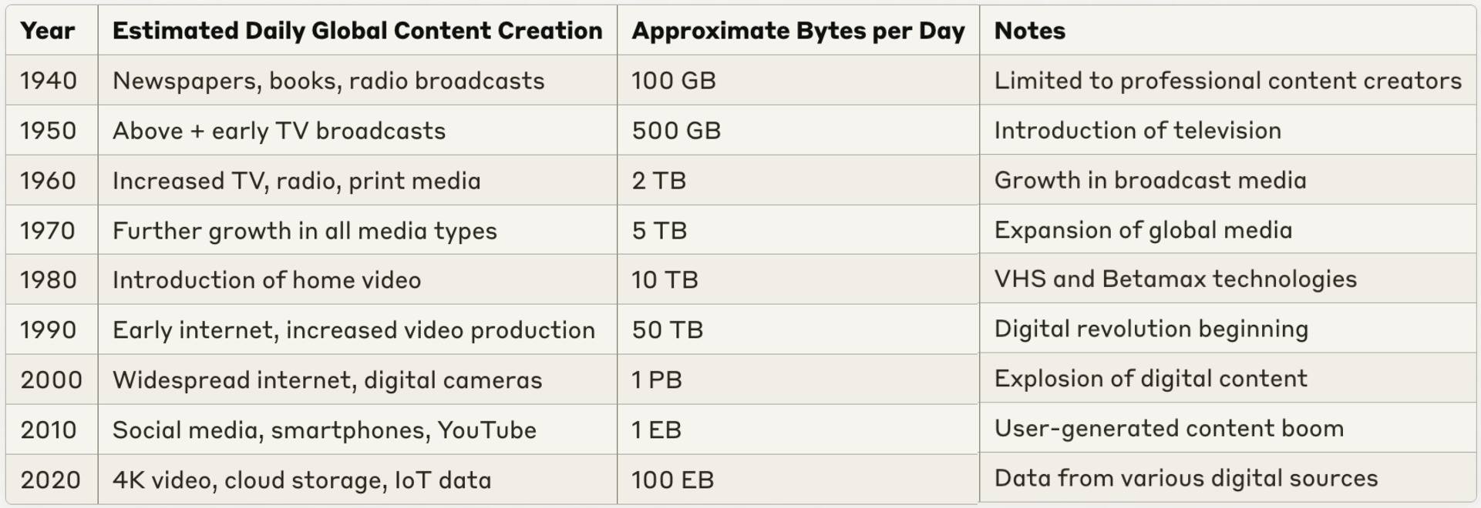
Task: Select the 1940 year cell
Action: click(x=49, y=81)
